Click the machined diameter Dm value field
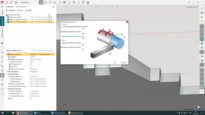205x115 pixels. (84, 38)
